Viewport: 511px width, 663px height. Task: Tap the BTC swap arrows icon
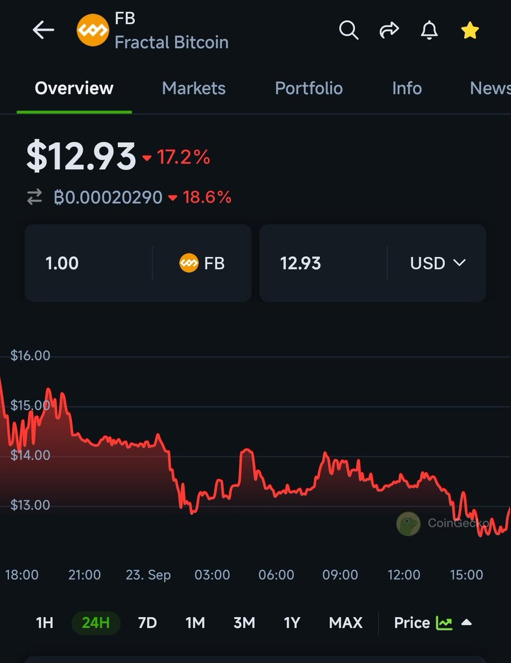click(x=35, y=197)
